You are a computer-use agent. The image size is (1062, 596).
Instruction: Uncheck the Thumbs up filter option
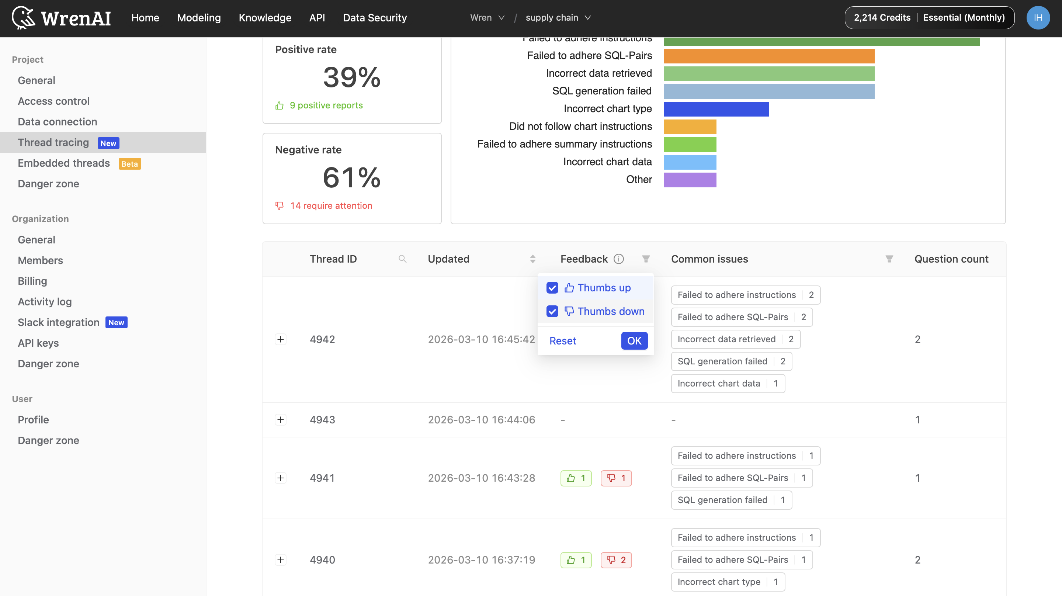[552, 288]
